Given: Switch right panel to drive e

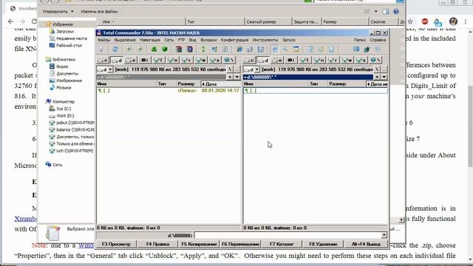Looking at the screenshot, I should [278, 61].
